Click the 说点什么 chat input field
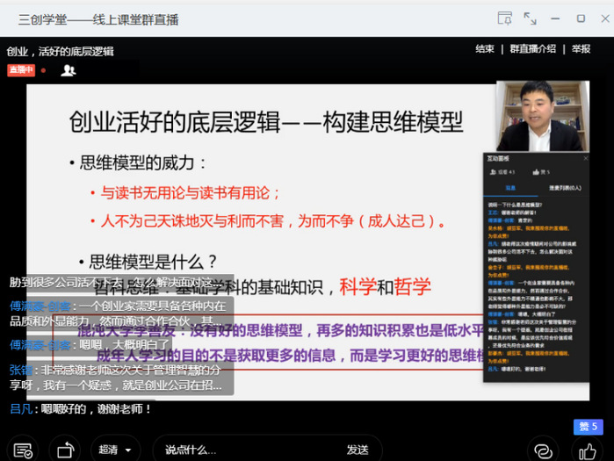614x461 pixels. [246, 450]
